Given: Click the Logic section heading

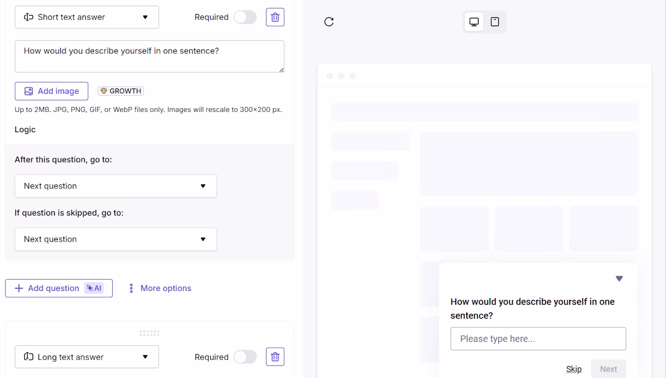Looking at the screenshot, I should [25, 129].
